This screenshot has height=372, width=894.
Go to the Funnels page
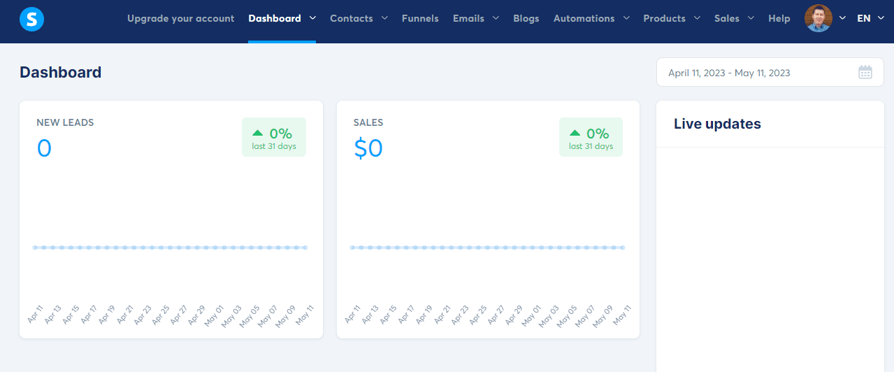pyautogui.click(x=420, y=18)
